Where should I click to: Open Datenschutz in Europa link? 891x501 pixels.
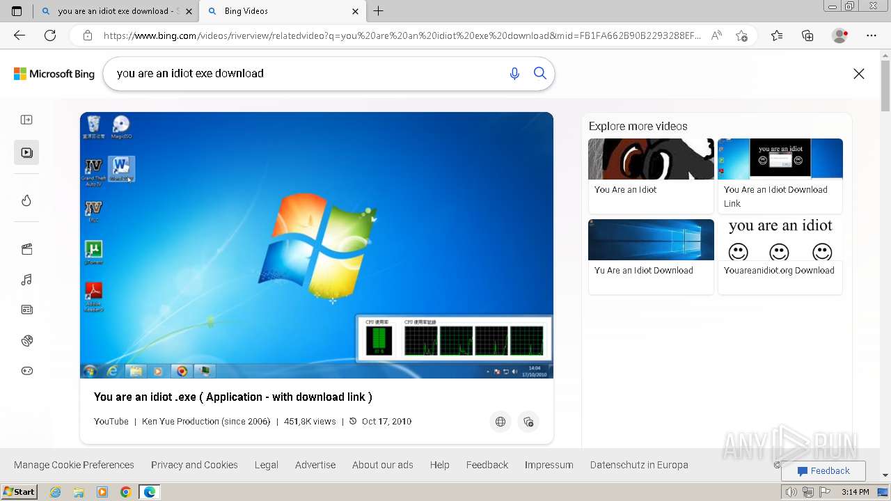639,465
